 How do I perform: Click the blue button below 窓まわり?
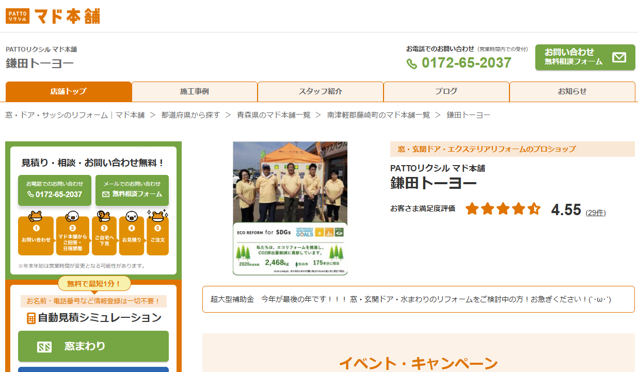93,369
